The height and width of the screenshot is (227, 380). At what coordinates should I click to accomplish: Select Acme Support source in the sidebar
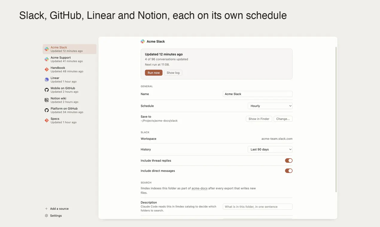(69, 59)
